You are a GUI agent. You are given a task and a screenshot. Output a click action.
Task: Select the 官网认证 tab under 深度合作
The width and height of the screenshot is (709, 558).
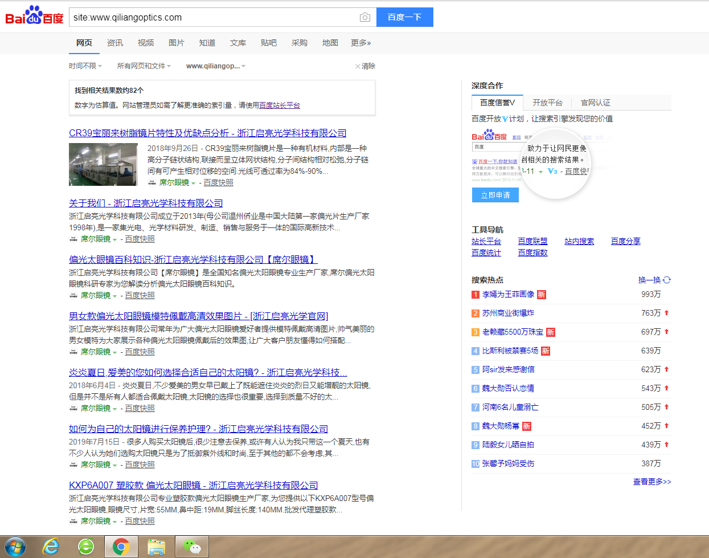point(596,103)
